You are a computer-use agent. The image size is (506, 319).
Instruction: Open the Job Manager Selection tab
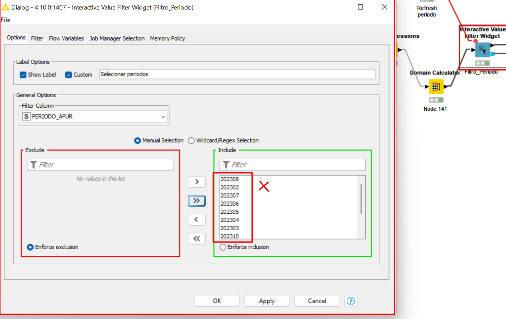[117, 38]
